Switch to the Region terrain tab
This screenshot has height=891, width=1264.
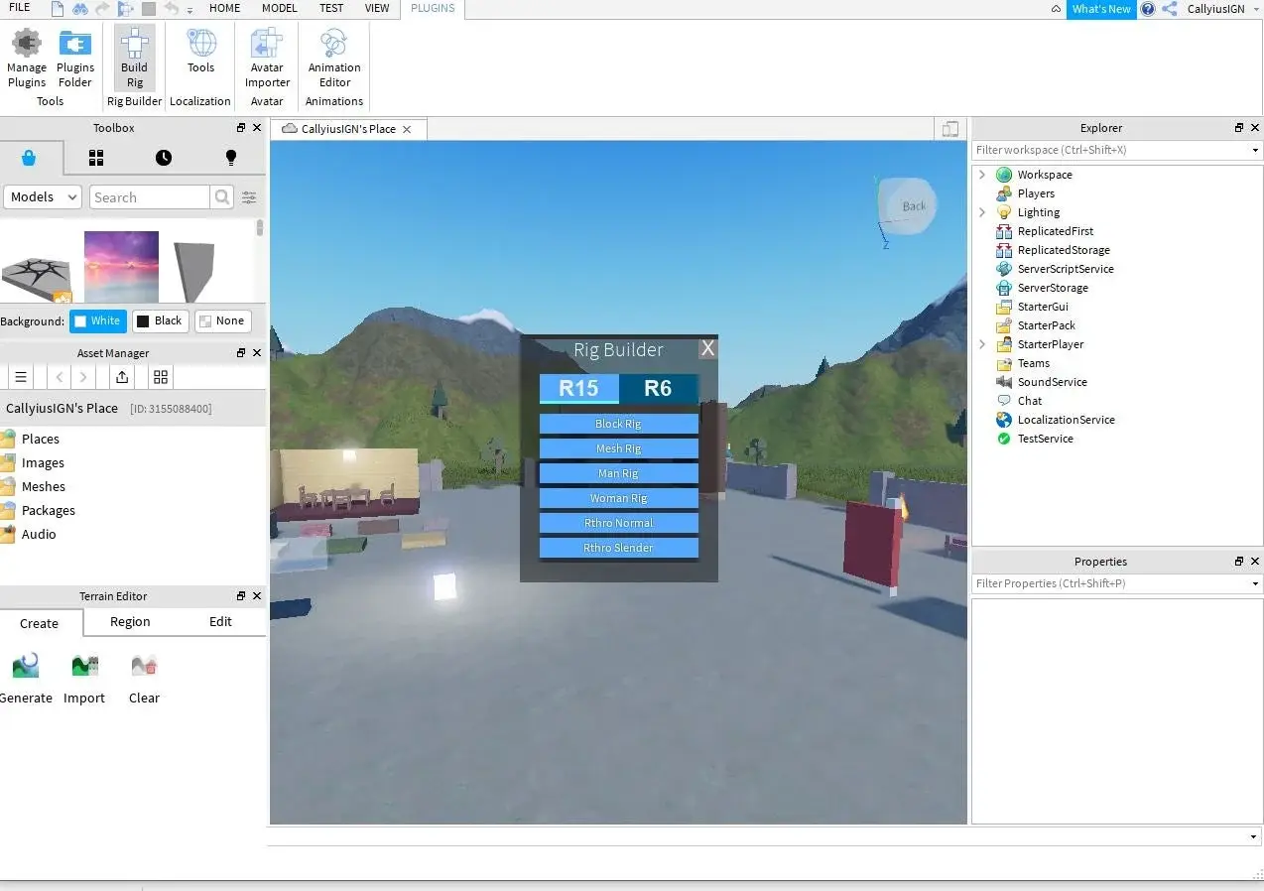click(x=130, y=622)
